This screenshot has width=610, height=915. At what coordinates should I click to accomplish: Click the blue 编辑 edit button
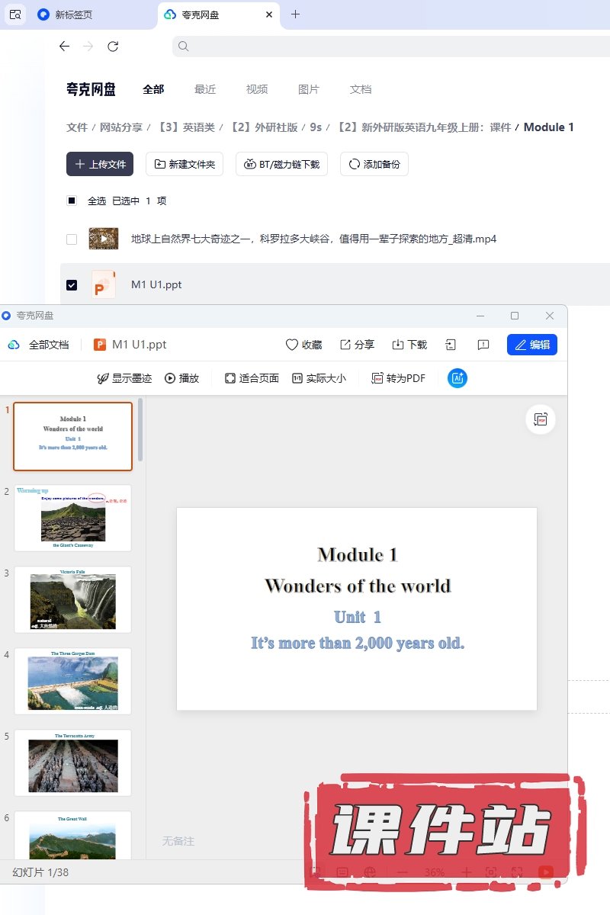532,345
